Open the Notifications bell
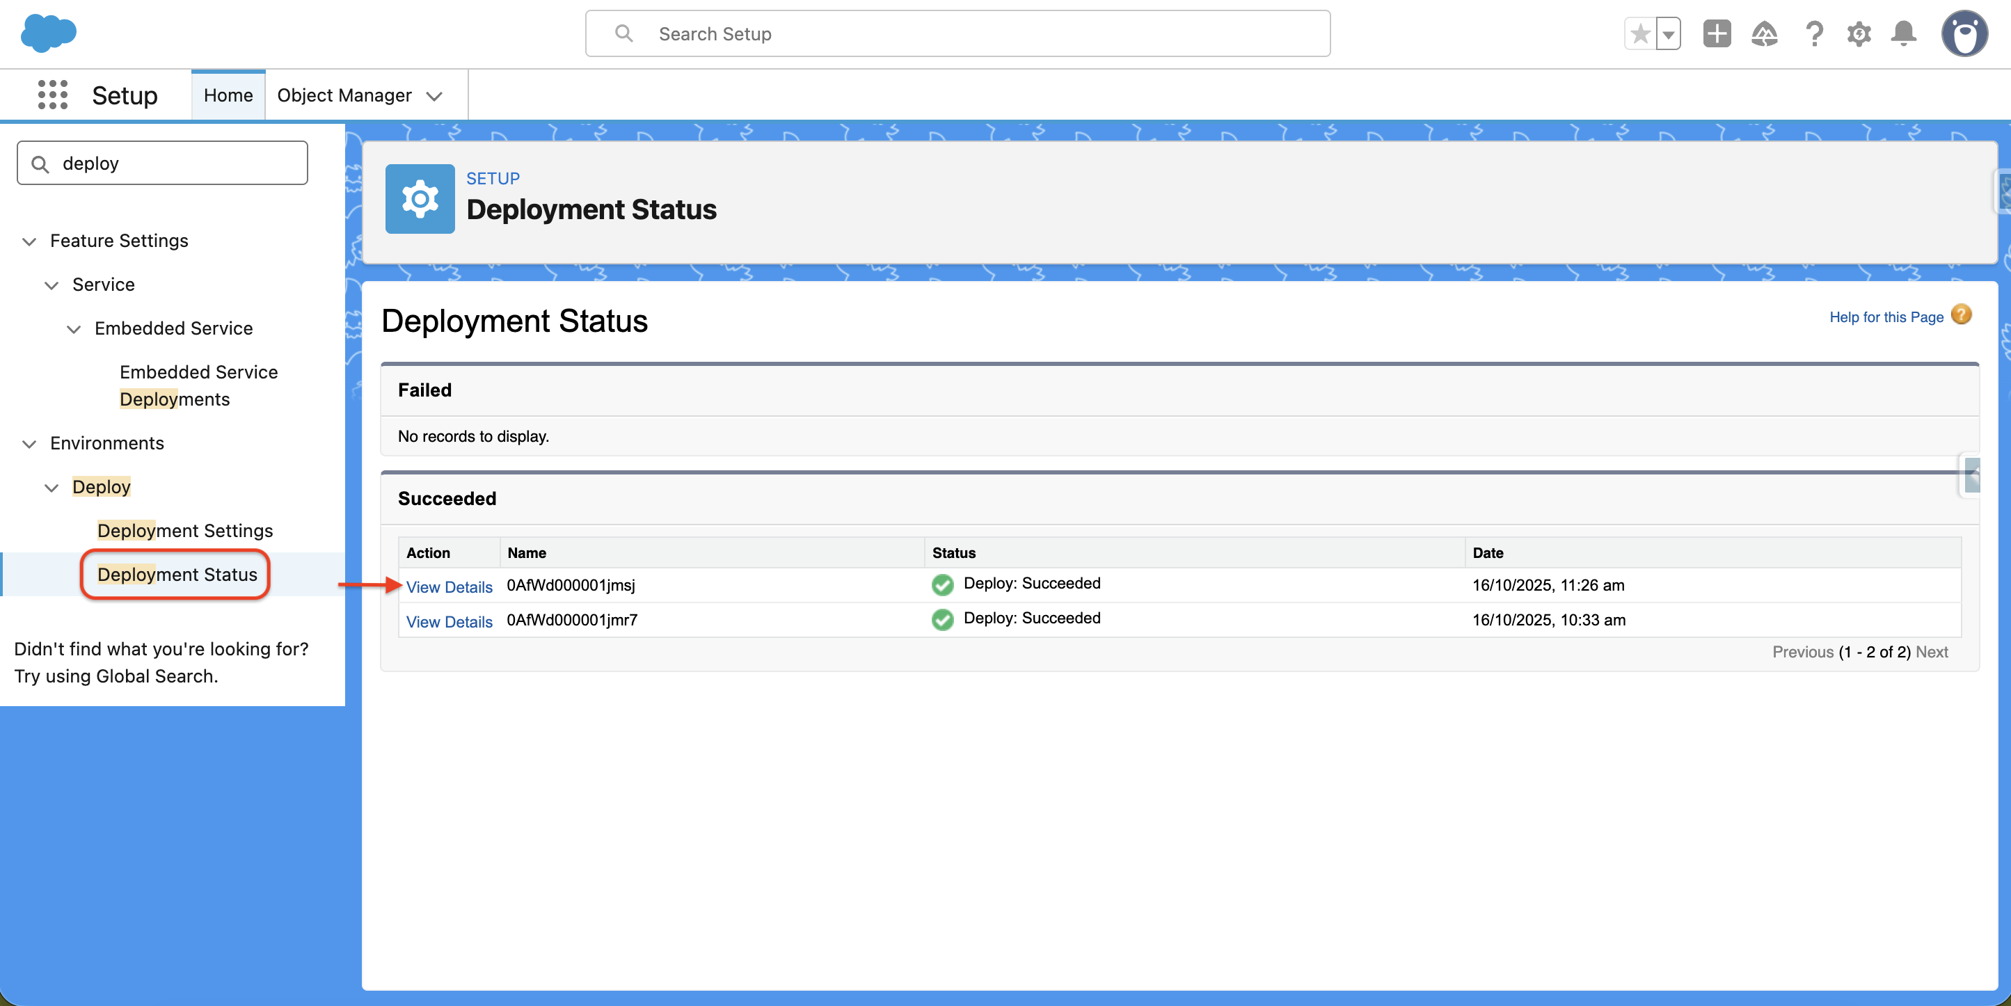Viewport: 2011px width, 1006px height. [1903, 33]
